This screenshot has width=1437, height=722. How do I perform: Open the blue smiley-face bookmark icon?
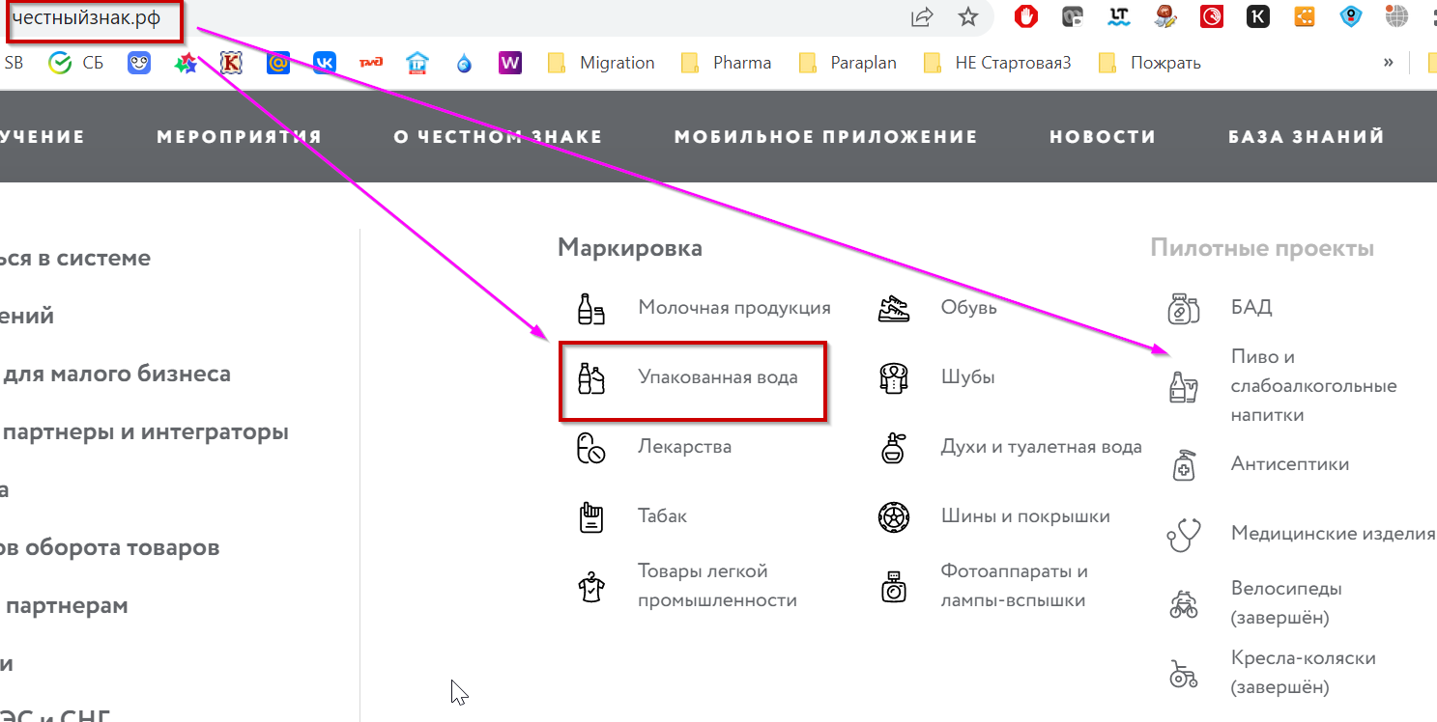tap(139, 63)
